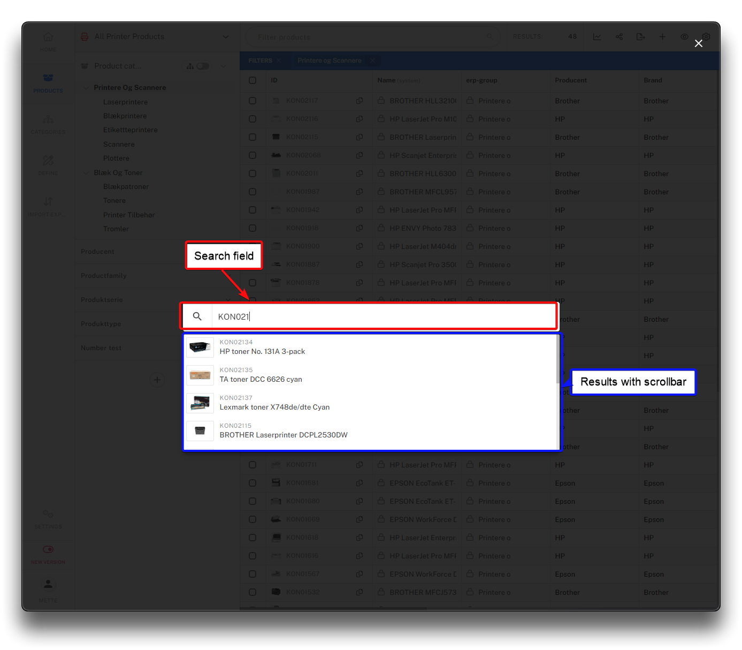Choose result BROTHER Laserprinter DCPL2530DW
Viewport: 742px width, 650px height.
point(284,435)
